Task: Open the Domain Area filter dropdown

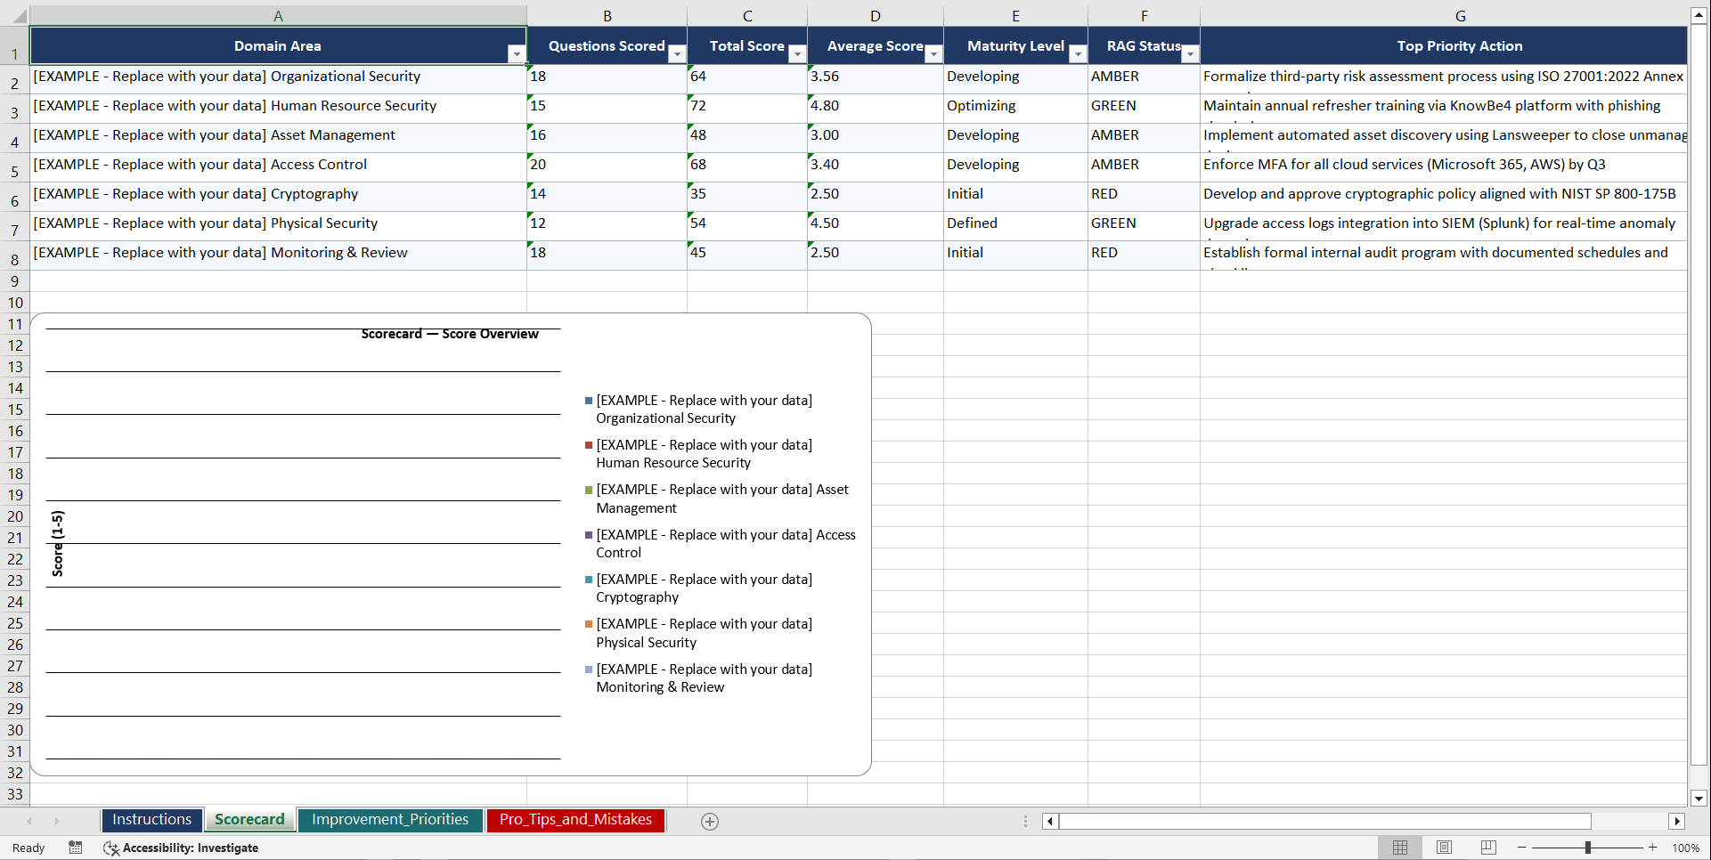Action: 517,54
